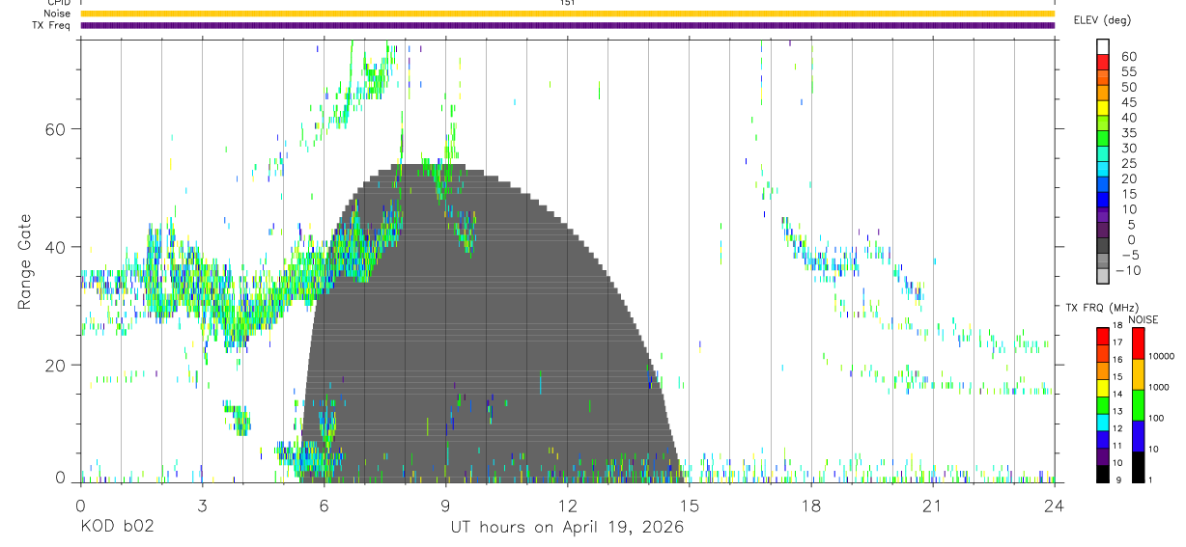
Task: Click x-axis tick label '24'
Action: [1054, 505]
